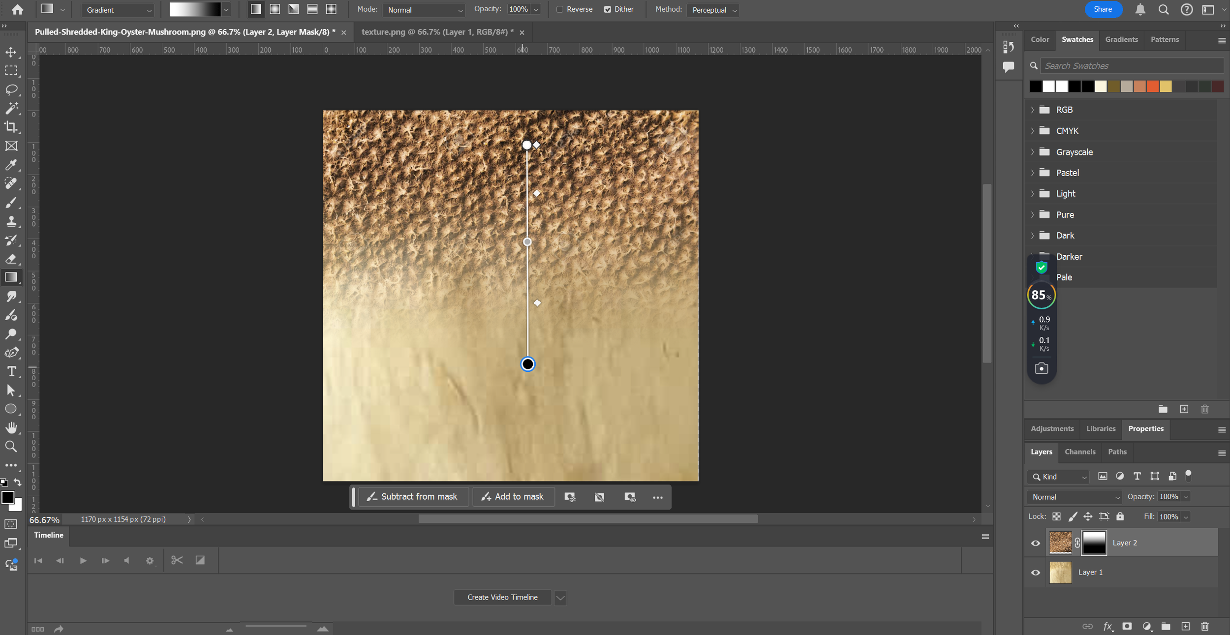
Task: Select the Zoom tool
Action: coord(11,447)
